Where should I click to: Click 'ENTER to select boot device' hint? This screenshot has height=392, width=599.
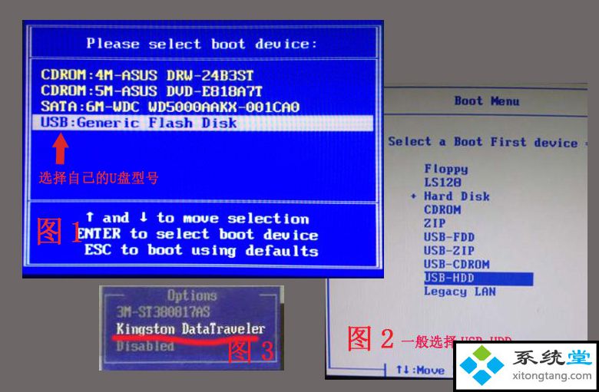(197, 234)
